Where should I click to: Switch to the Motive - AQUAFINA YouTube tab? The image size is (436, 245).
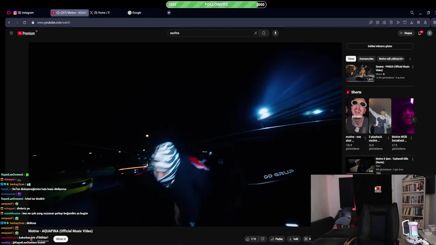pos(69,13)
